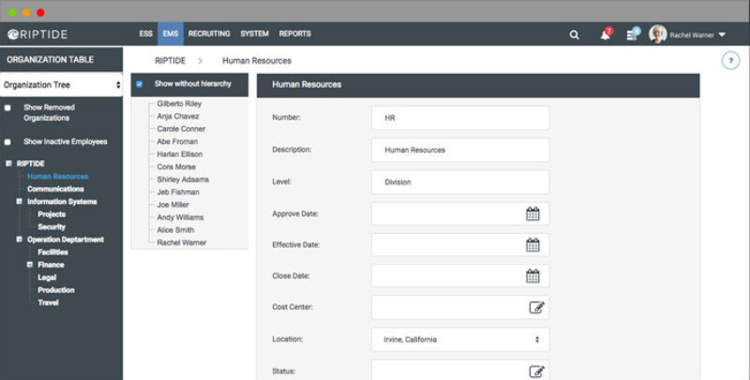Open the Location dropdown showing Irvine, California
750x380 pixels.
tap(459, 339)
